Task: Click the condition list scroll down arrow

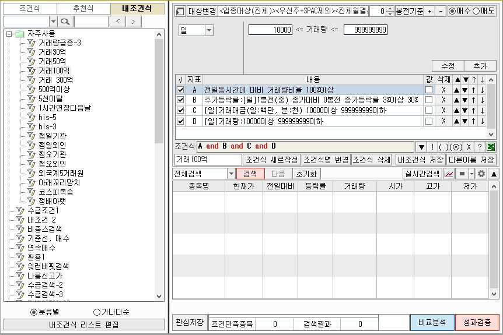Action: (491, 135)
